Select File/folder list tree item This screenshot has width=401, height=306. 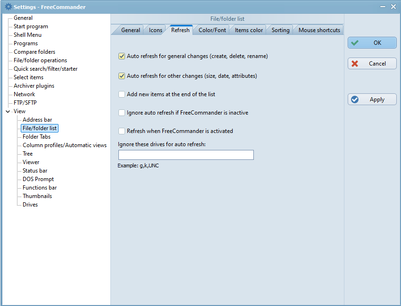(40, 128)
